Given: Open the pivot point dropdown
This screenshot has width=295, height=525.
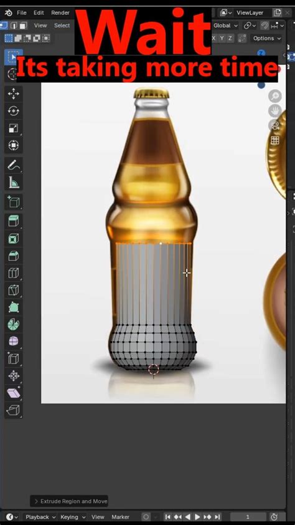Looking at the screenshot, I should tap(250, 26).
